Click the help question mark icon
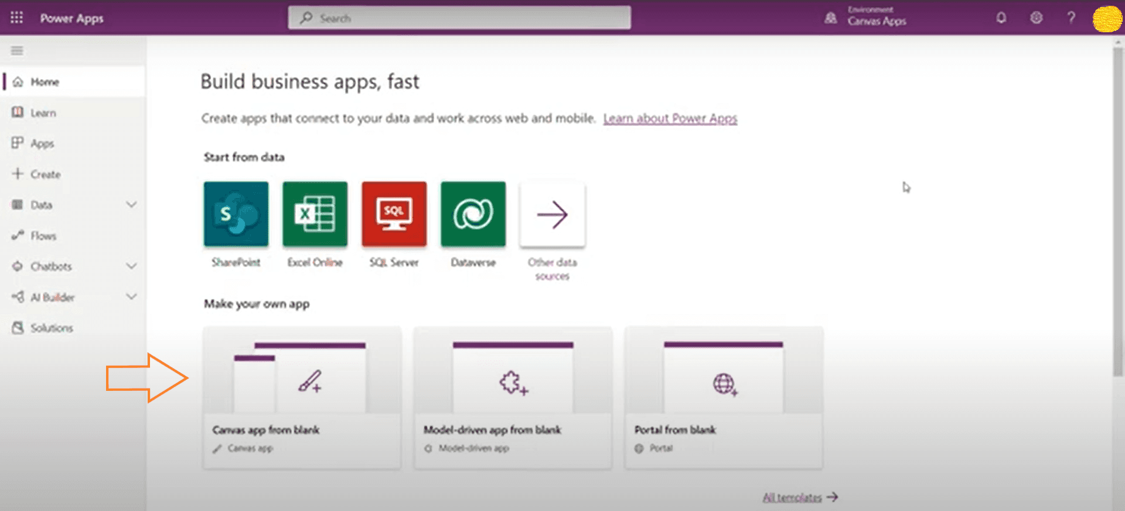 pyautogui.click(x=1071, y=18)
